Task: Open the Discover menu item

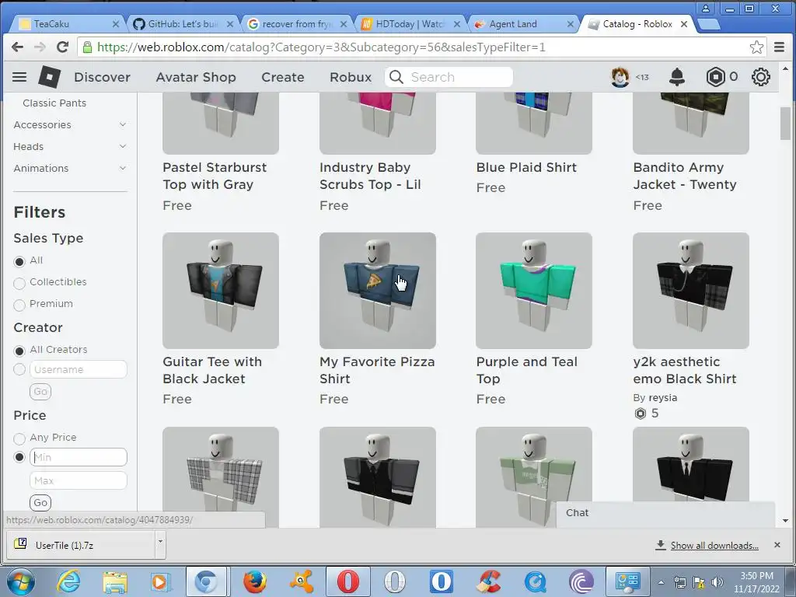Action: tap(102, 77)
